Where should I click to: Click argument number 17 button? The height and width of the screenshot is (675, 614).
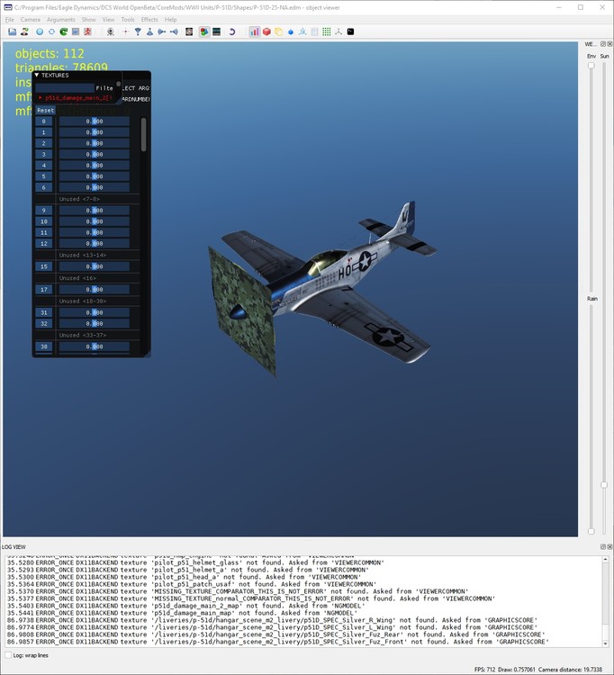(44, 289)
